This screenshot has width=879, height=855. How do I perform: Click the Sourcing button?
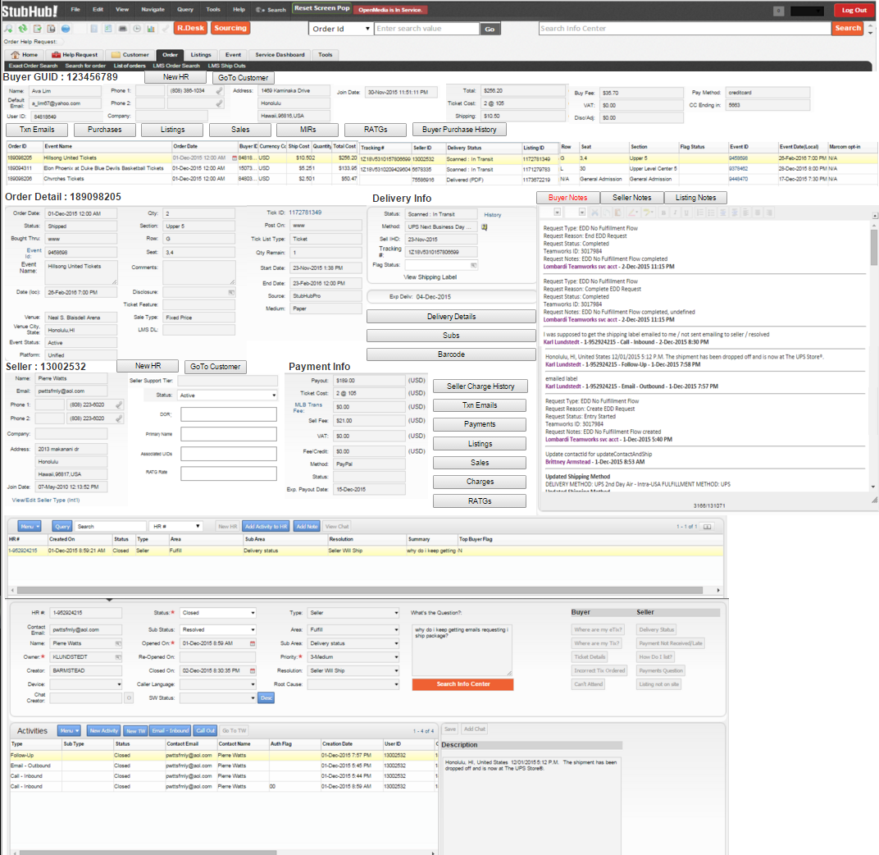tap(230, 28)
